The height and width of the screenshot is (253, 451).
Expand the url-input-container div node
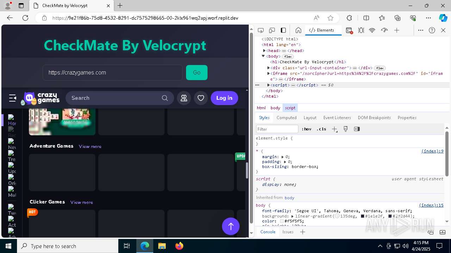coord(268,68)
